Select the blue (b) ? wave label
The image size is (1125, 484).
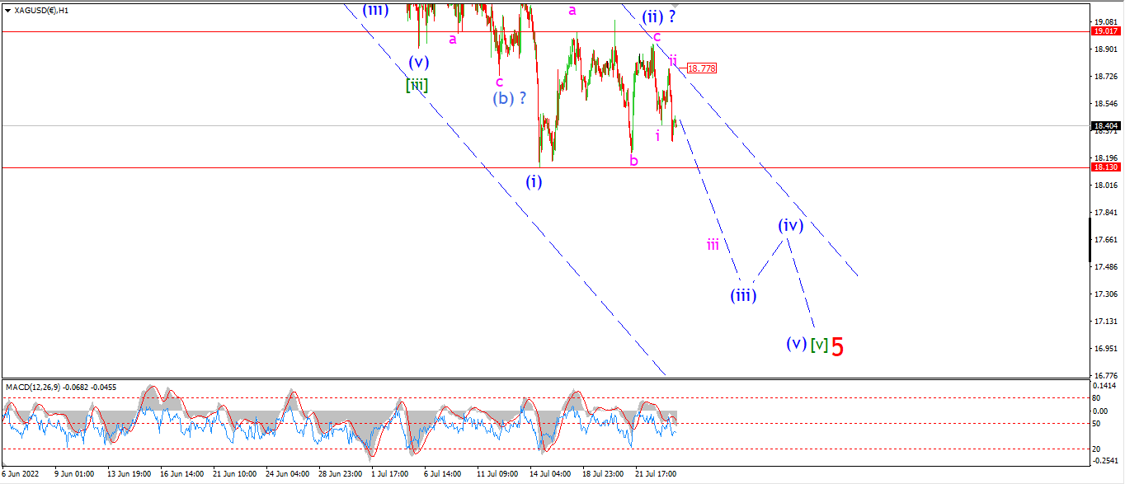(x=510, y=97)
